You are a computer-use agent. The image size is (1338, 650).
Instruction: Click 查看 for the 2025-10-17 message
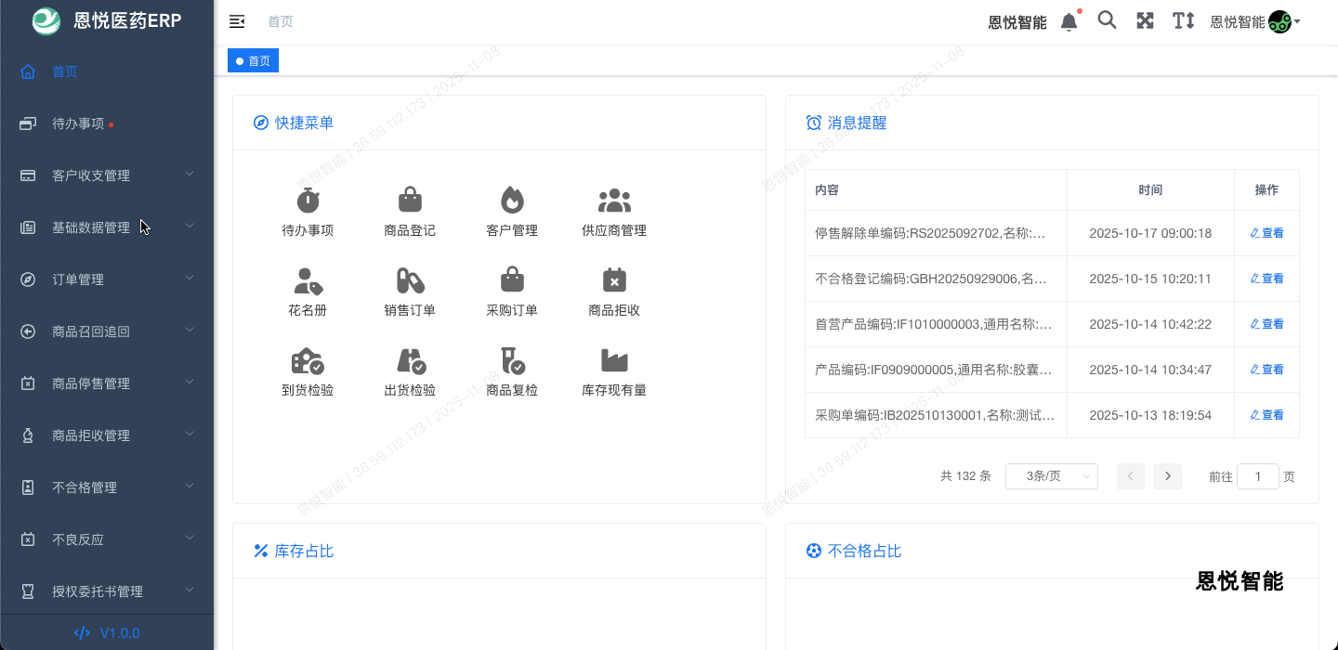click(1266, 233)
